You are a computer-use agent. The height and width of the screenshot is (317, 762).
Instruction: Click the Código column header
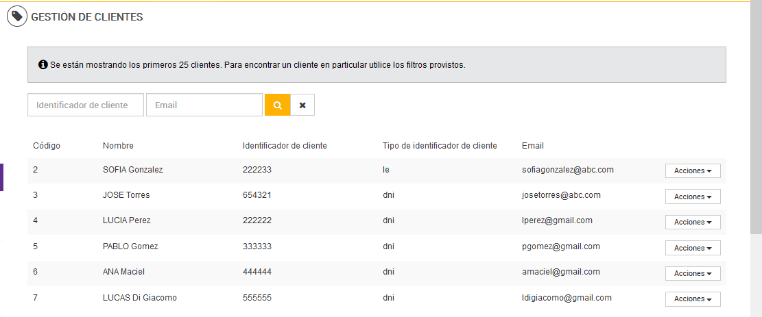click(47, 146)
